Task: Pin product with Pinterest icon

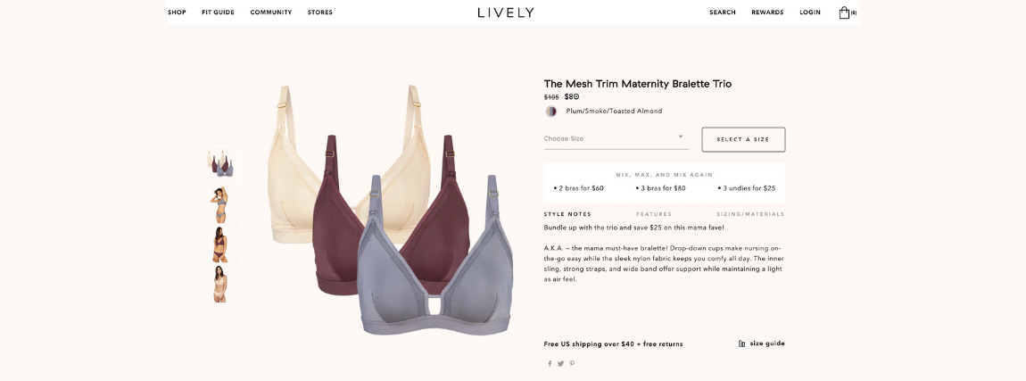Action: coord(572,364)
